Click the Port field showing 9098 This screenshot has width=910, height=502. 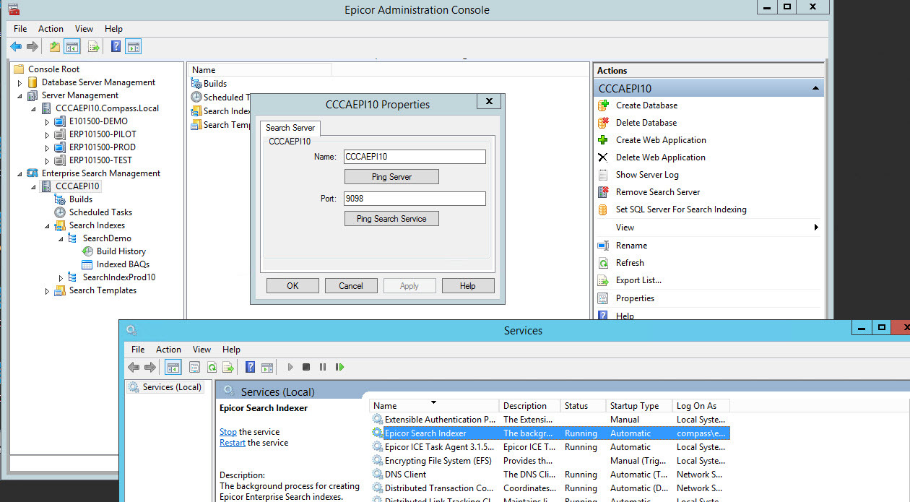click(415, 199)
